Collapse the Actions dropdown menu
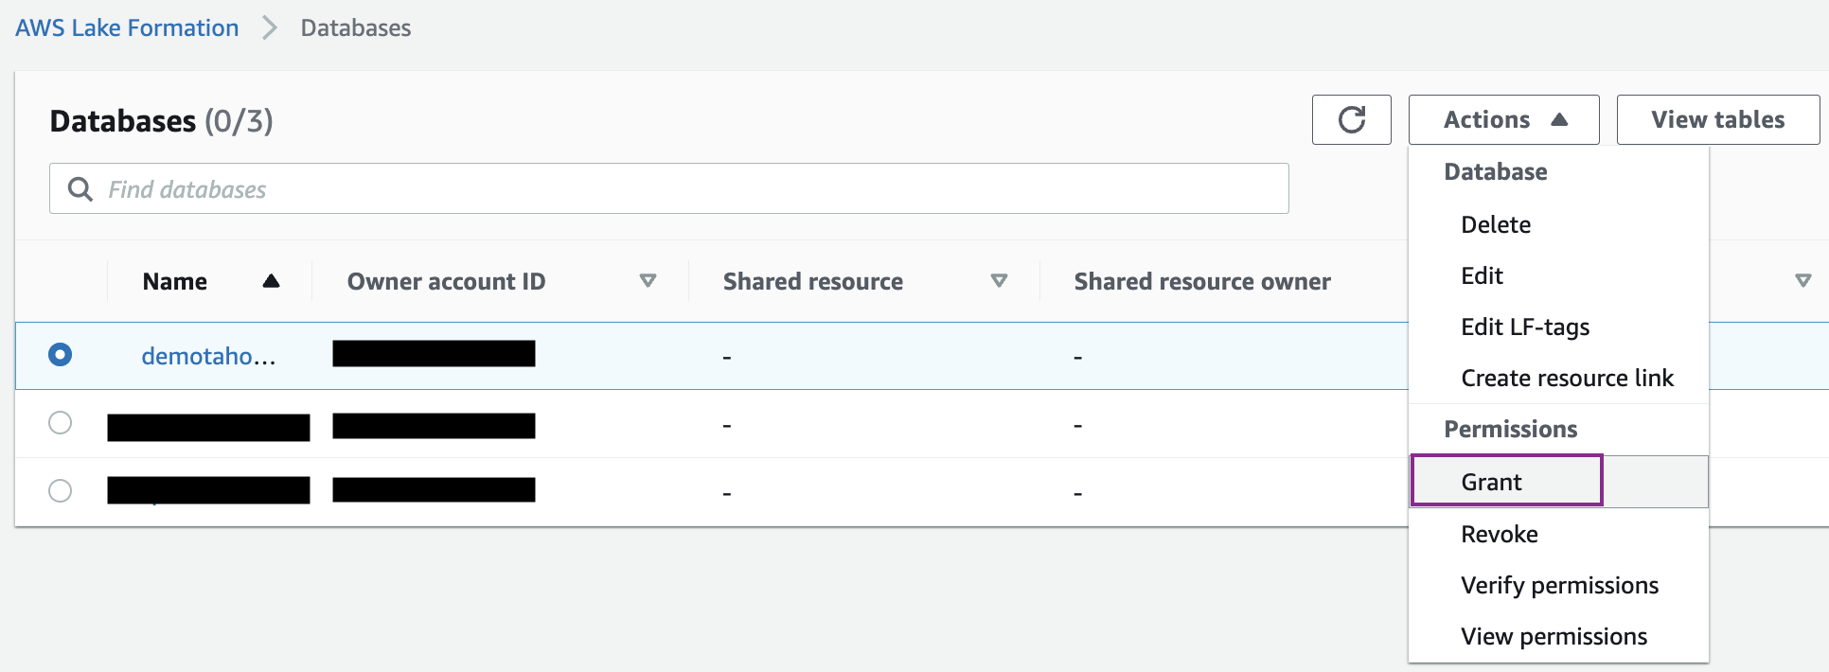Viewport: 1829px width, 672px height. point(1503,120)
